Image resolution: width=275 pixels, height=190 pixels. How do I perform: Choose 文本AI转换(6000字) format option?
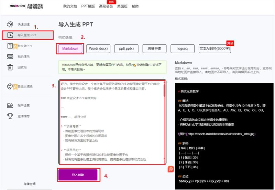tap(214, 49)
